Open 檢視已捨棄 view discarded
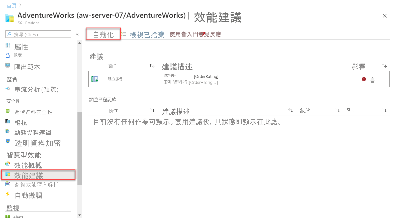 coord(147,35)
